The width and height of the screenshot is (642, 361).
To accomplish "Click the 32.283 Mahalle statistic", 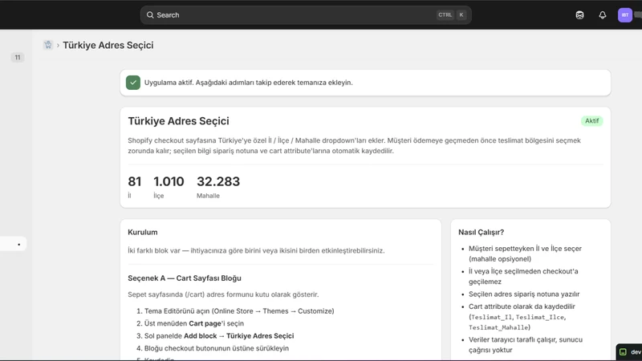I will tap(218, 187).
